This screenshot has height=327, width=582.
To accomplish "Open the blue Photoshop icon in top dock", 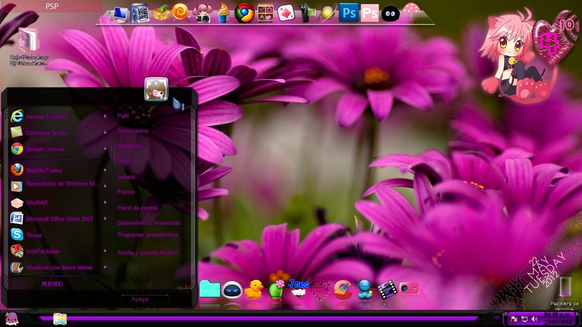I will coord(349,13).
